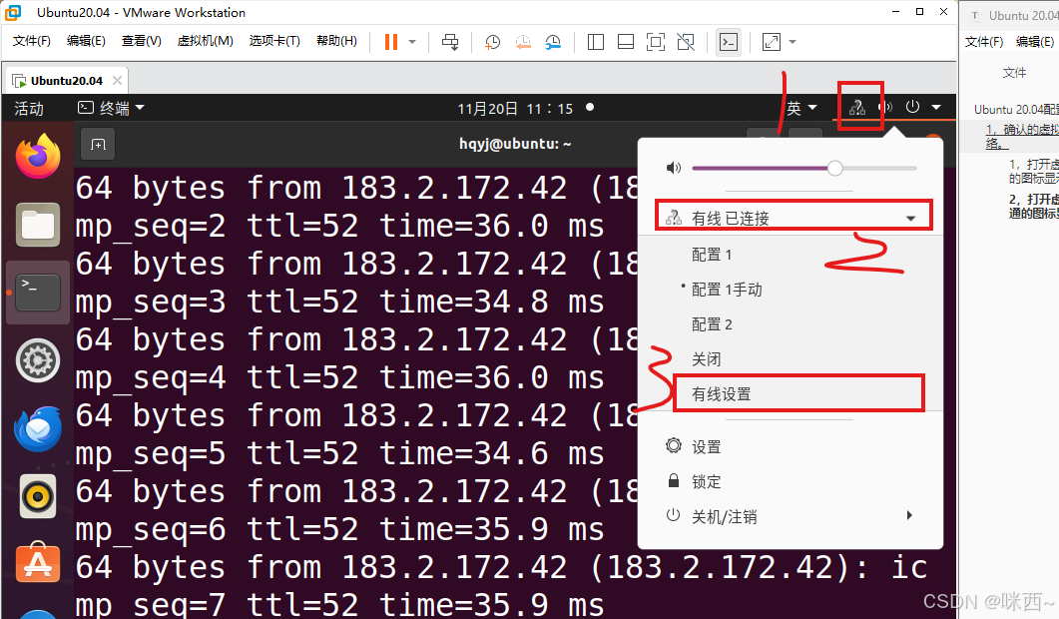Close the Ubuntu20.04 tab
Image resolution: width=1059 pixels, height=619 pixels.
(x=118, y=81)
